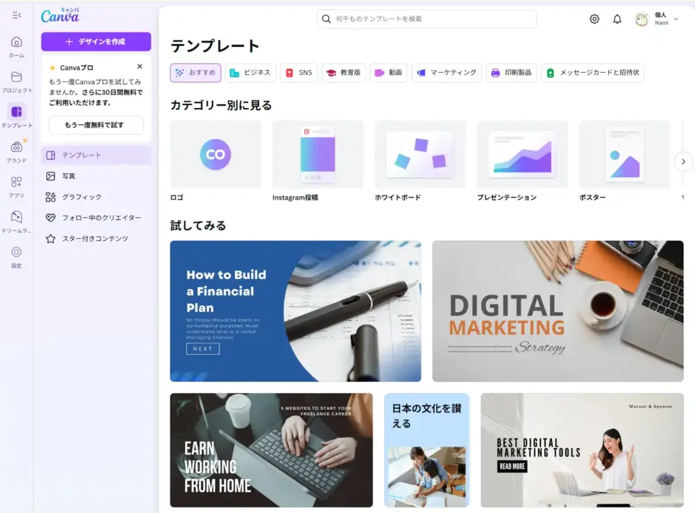Switch to the 教育版 category tab

click(344, 73)
